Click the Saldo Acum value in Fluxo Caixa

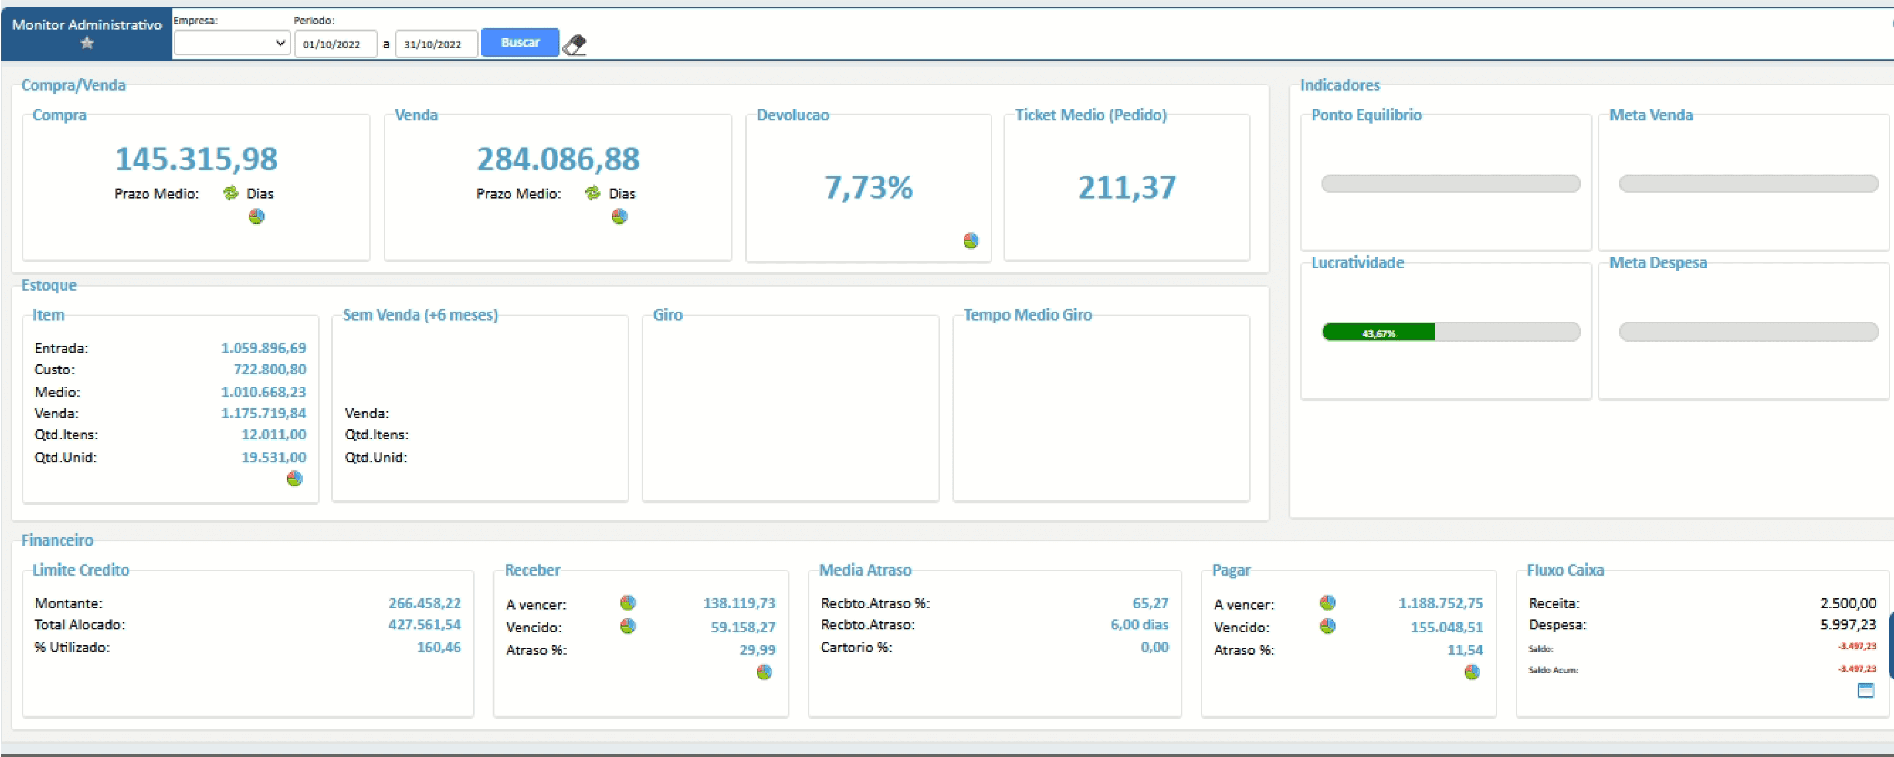point(1857,669)
